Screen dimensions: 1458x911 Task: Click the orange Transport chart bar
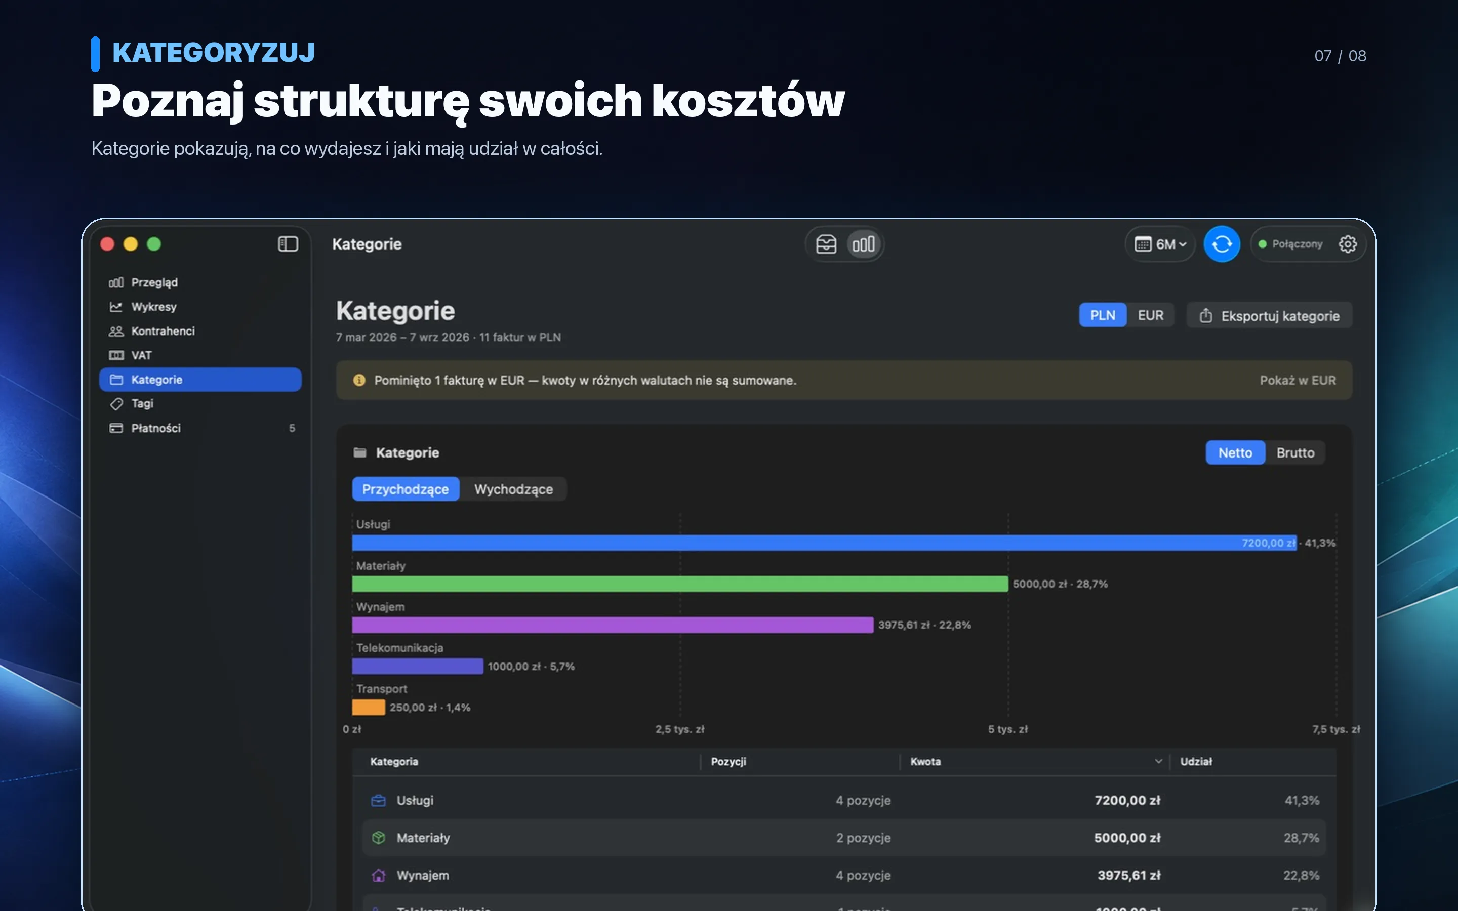click(369, 708)
